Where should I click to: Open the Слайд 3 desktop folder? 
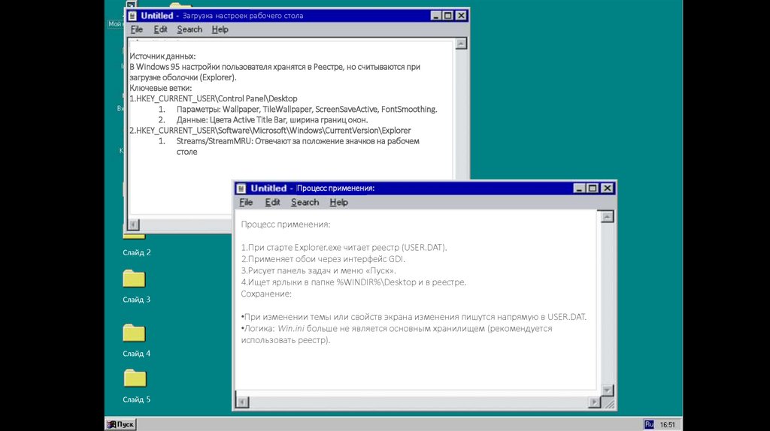click(134, 279)
